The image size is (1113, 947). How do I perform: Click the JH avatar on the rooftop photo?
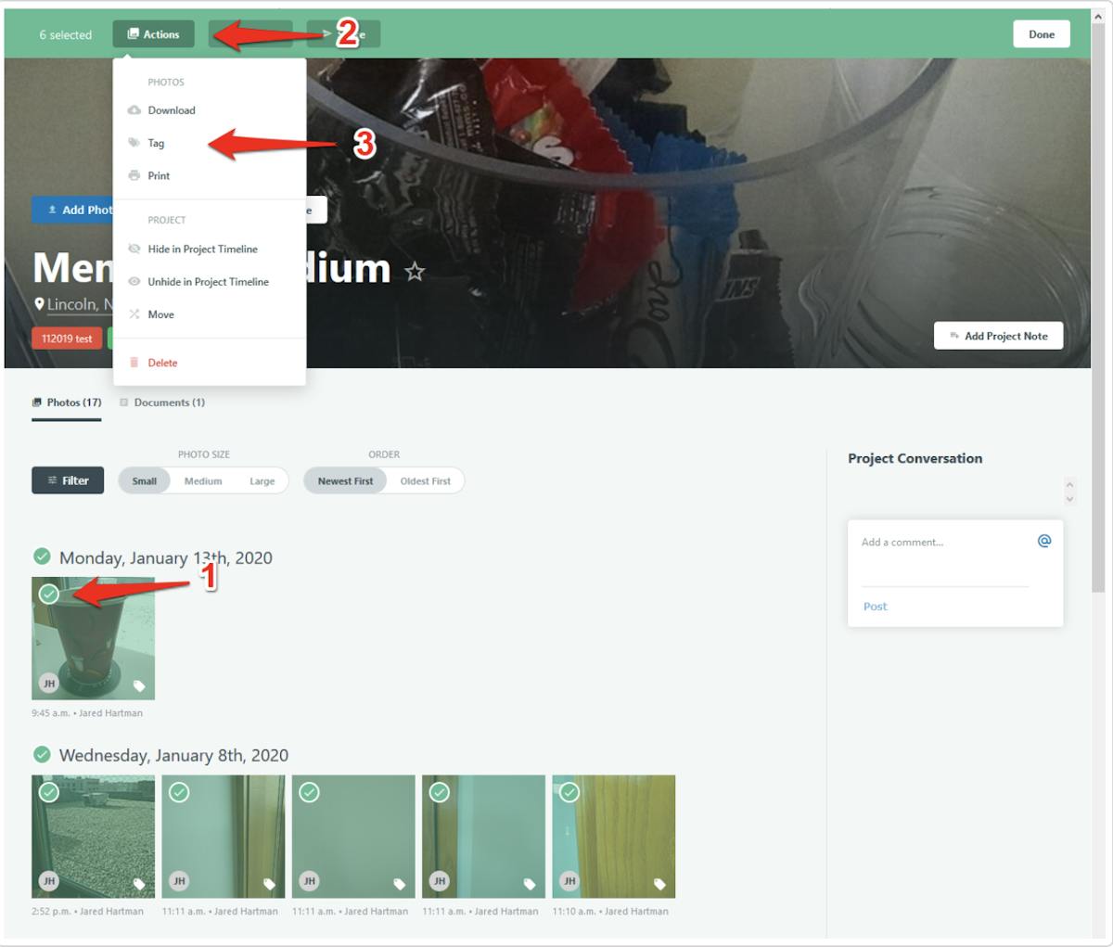click(49, 881)
